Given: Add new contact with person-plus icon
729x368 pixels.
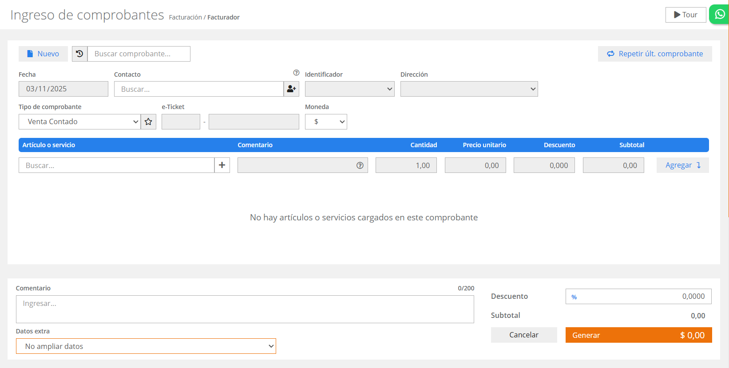Looking at the screenshot, I should [291, 89].
